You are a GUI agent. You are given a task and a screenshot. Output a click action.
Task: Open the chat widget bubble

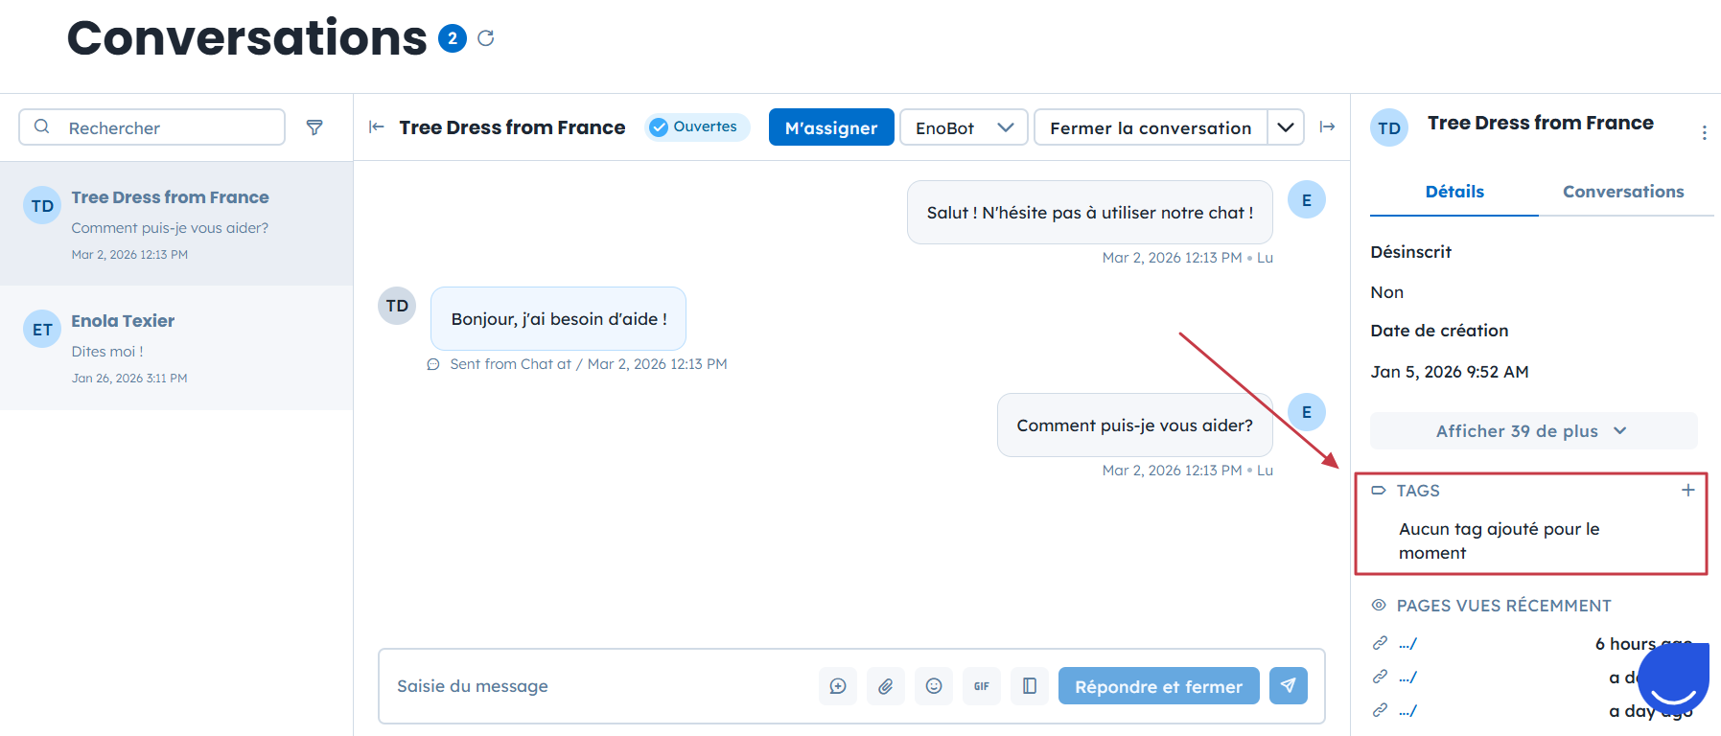pyautogui.click(x=1674, y=678)
